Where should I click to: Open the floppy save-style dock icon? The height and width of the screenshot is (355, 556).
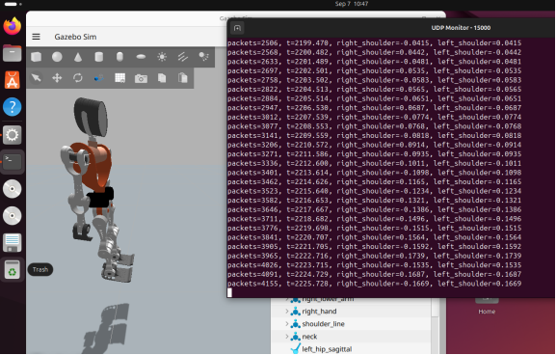coord(13,243)
